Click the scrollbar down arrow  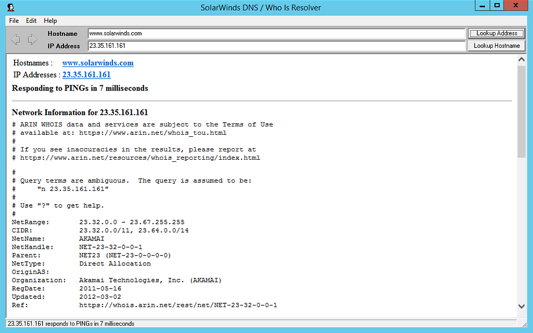point(522,306)
